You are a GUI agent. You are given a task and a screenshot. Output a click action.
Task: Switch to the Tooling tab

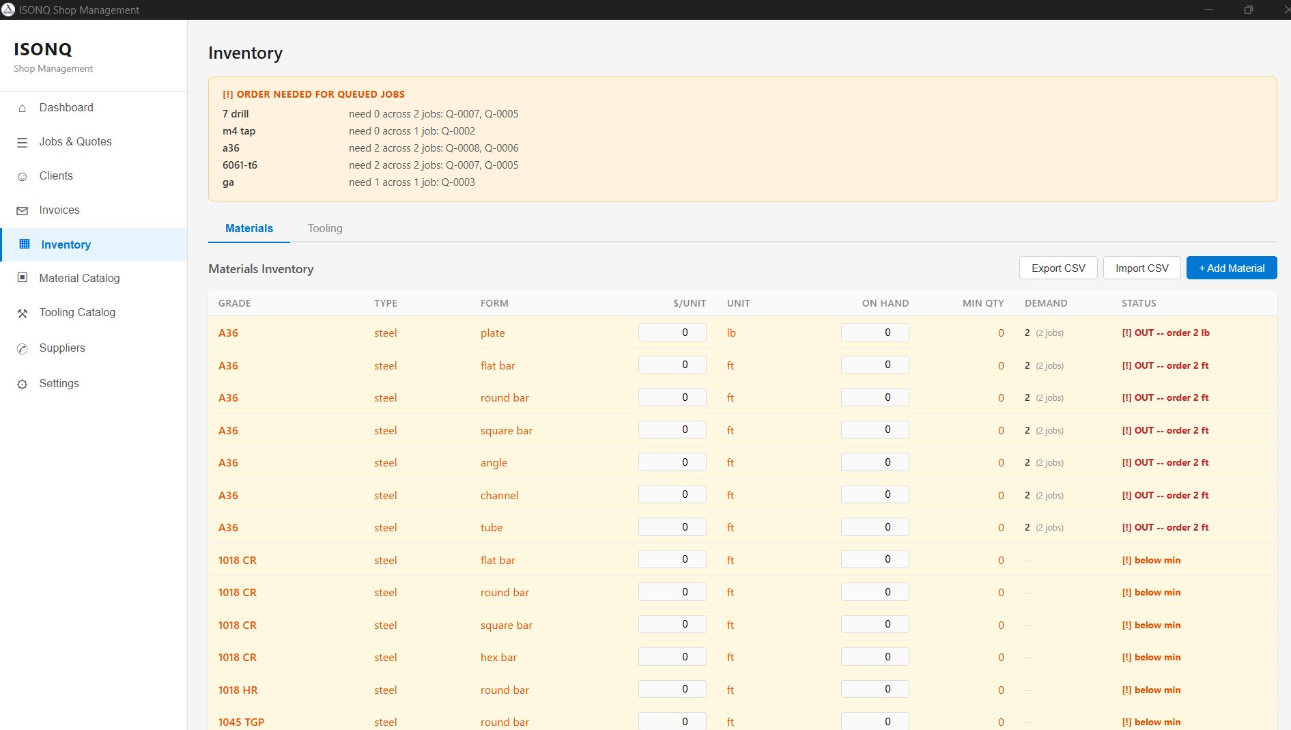pos(325,228)
